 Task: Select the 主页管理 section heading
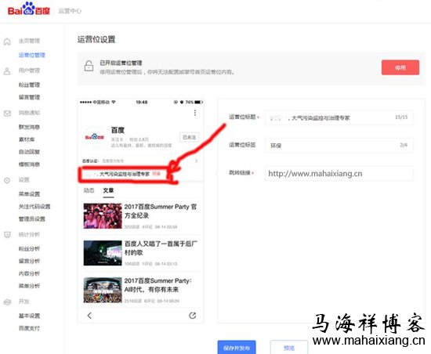pos(30,41)
